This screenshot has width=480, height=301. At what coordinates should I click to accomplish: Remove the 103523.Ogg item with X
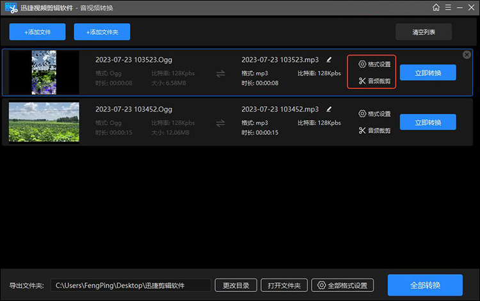pos(467,55)
